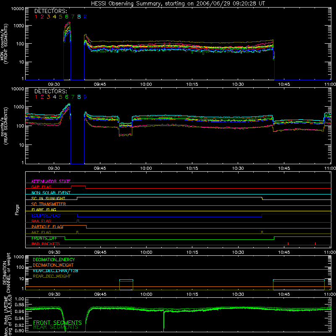336x336 pixels.
Task: Click 09:45 tick label under the Flags panel
Action: tap(100, 252)
